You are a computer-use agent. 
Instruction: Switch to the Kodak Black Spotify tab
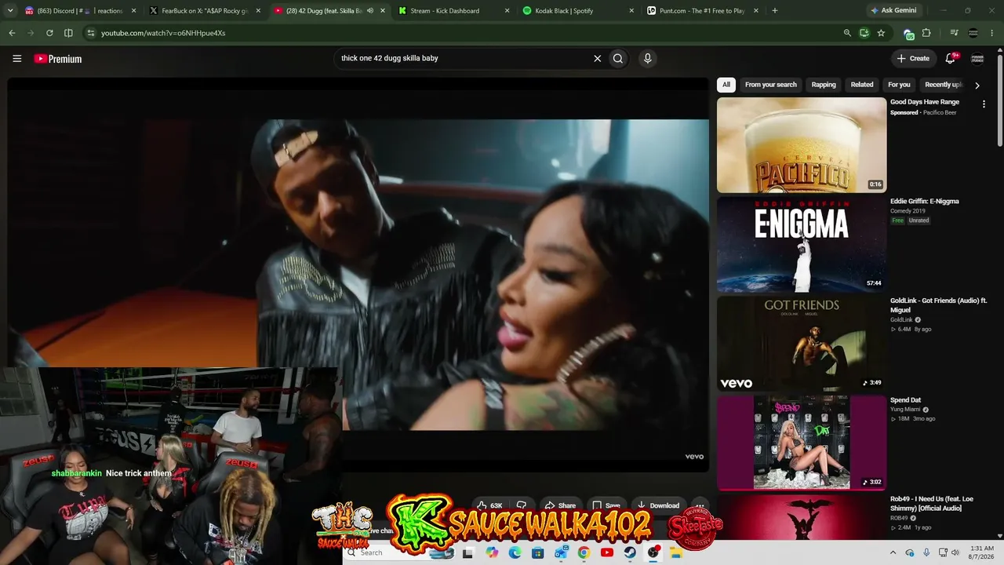pyautogui.click(x=578, y=11)
